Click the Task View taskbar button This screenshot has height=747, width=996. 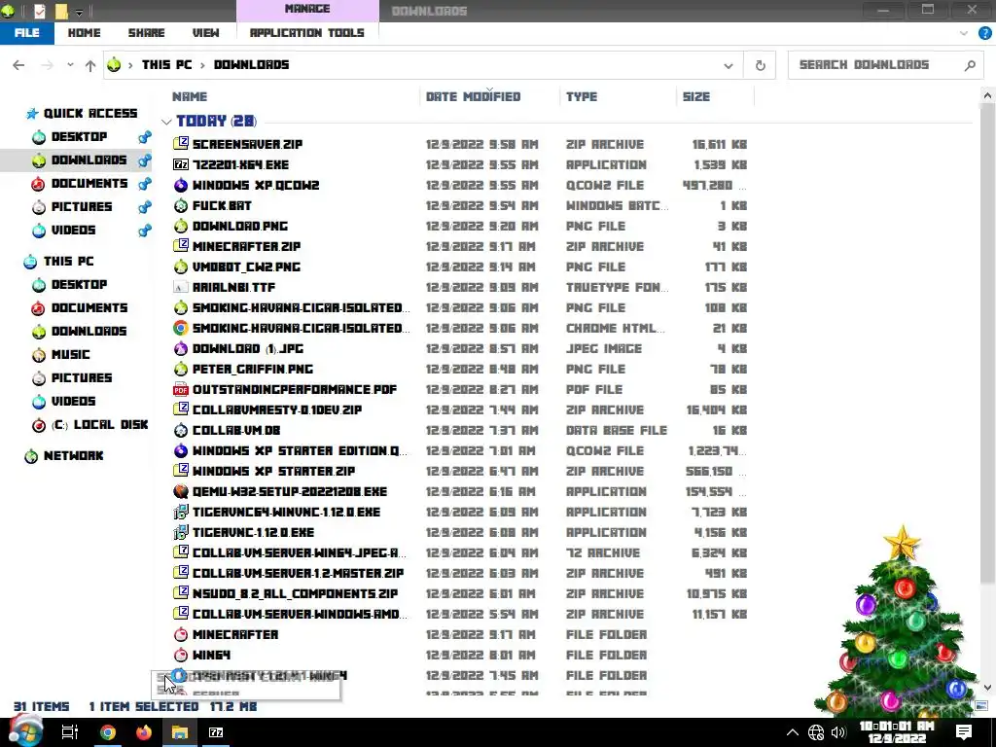(x=70, y=732)
